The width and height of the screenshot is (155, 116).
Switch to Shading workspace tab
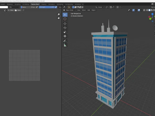pos(44,4)
